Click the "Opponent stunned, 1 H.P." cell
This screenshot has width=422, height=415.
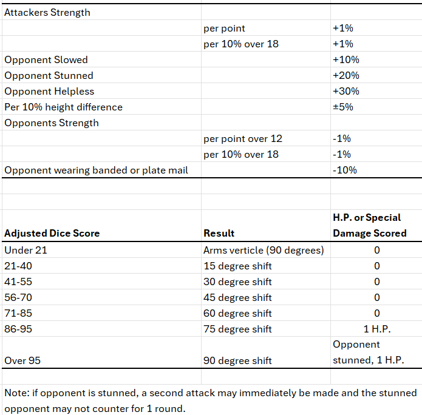(x=369, y=353)
